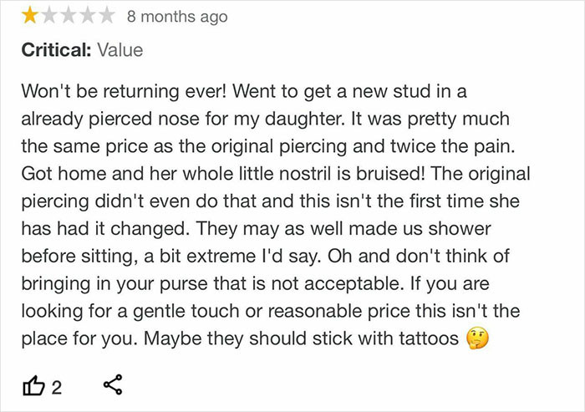The image size is (585, 412).
Task: Click the sentence about bruised nostril
Action: (x=223, y=174)
